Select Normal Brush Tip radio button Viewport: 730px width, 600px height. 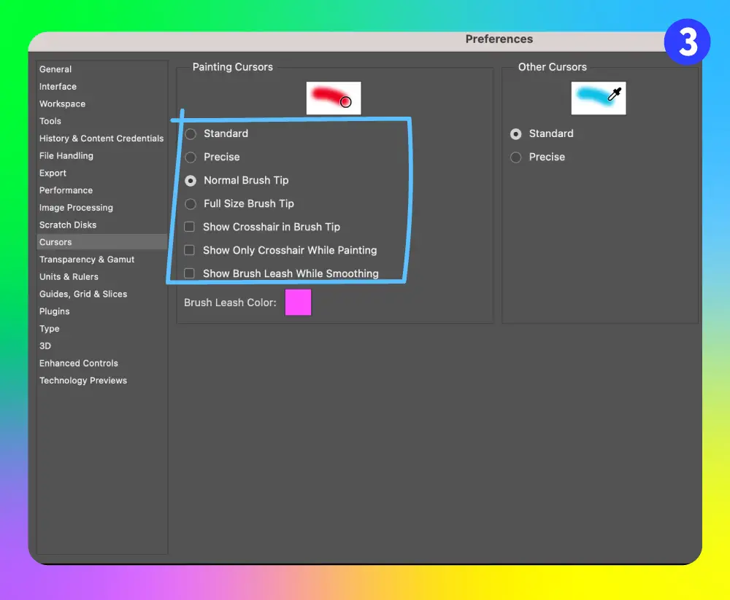191,181
